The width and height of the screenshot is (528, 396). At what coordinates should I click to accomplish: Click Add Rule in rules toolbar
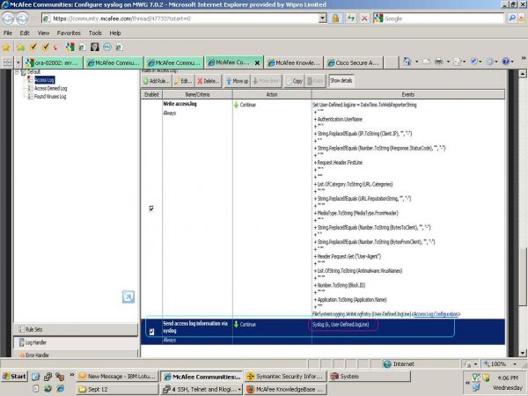157,81
